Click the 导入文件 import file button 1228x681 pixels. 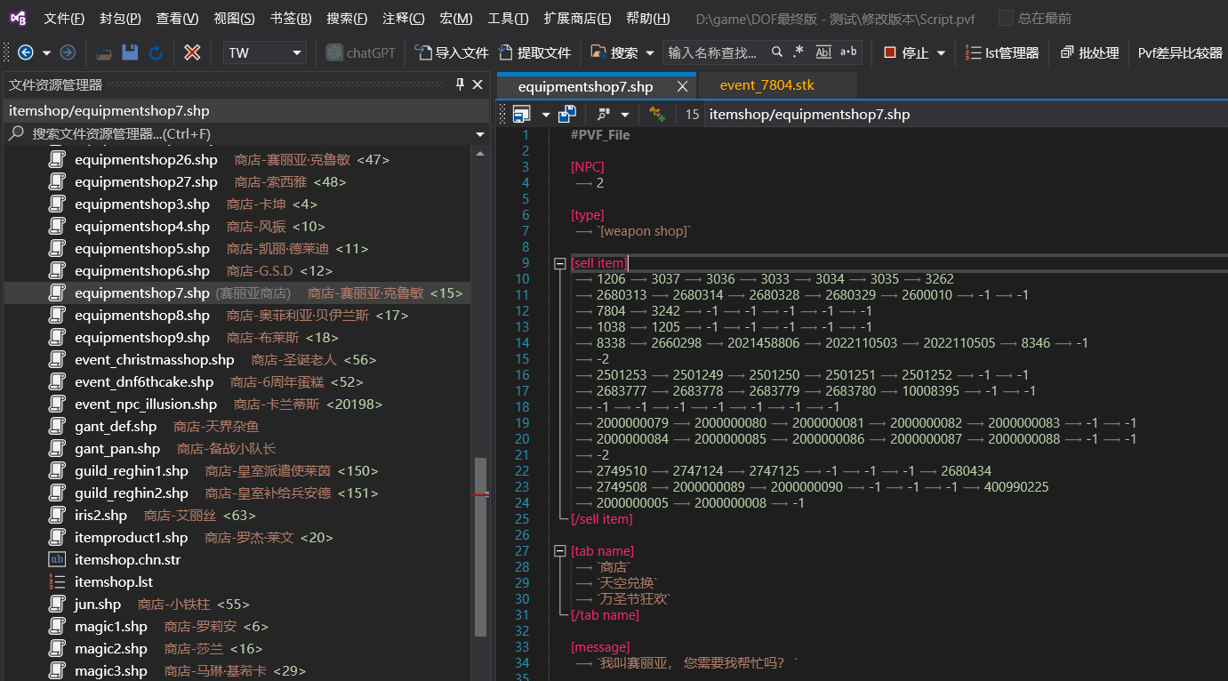(x=452, y=52)
